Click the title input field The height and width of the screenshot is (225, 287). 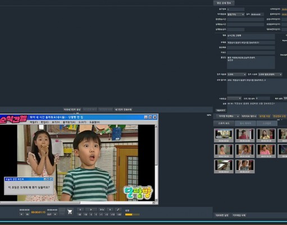[251, 37]
